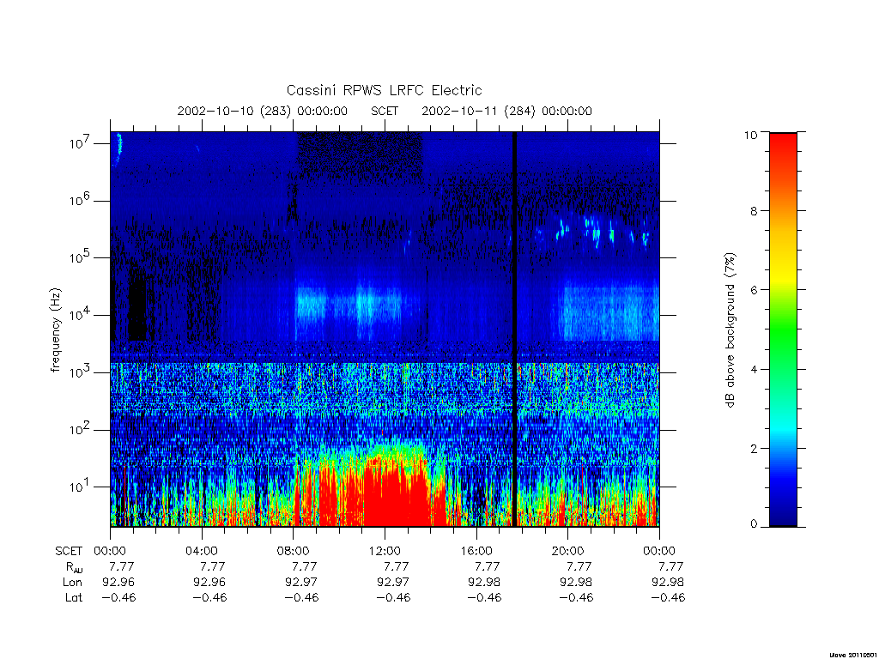Click the "12:00" time tick label
The width and height of the screenshot is (879, 659).
click(385, 551)
